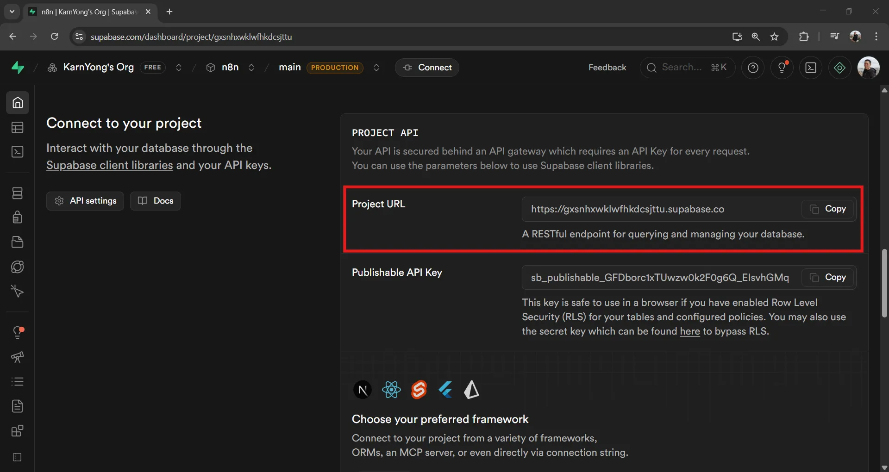Open the help question mark icon
This screenshot has height=472, width=889.
[x=753, y=68]
